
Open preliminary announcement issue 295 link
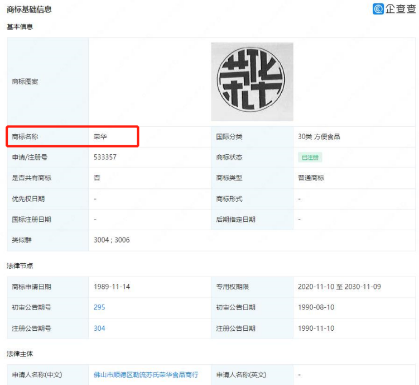point(99,307)
